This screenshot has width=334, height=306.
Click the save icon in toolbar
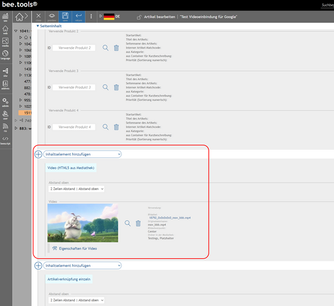pyautogui.click(x=65, y=17)
